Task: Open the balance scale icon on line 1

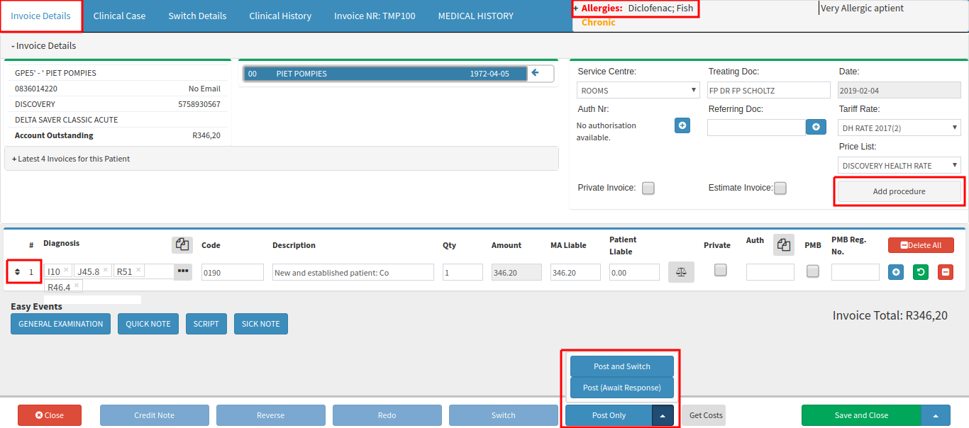Action: pyautogui.click(x=681, y=271)
